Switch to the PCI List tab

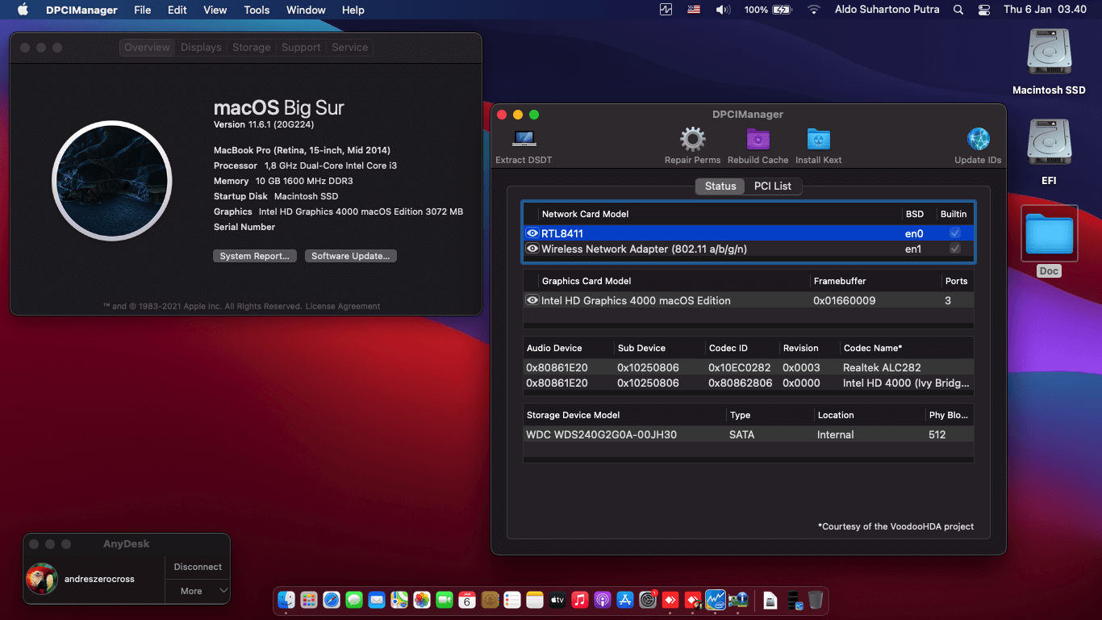coord(773,186)
